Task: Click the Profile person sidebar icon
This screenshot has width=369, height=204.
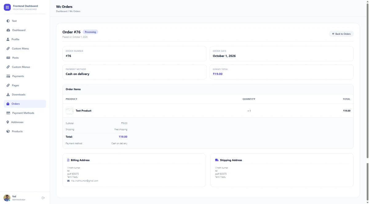Action: [8, 39]
